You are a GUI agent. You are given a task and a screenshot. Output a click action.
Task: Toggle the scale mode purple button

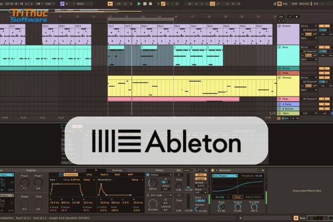62,4
